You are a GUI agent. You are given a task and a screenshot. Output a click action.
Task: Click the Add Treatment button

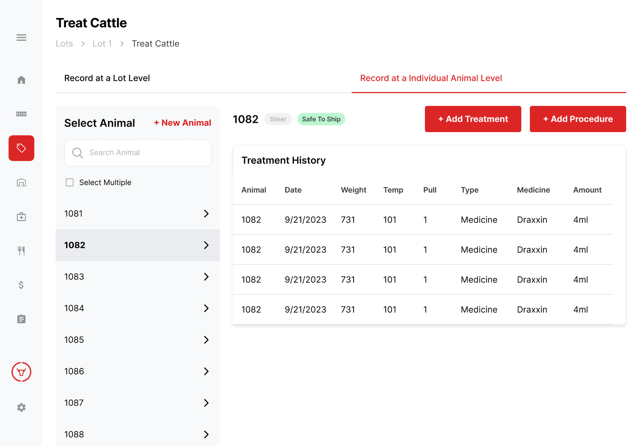(x=473, y=119)
